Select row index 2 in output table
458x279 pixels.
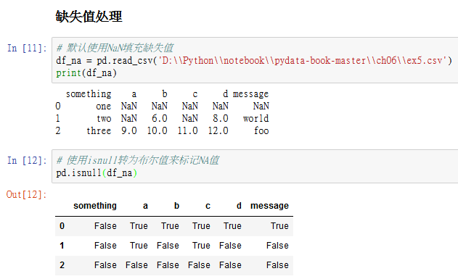(62, 265)
